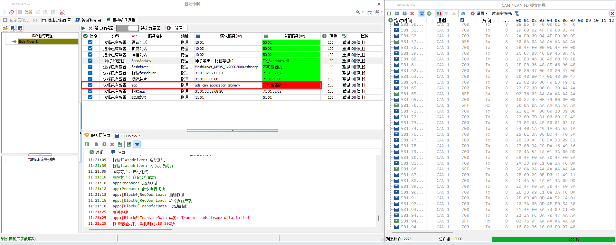616x245 pixels.
Task: Open the 服务层信息 tab
Action: [97, 136]
